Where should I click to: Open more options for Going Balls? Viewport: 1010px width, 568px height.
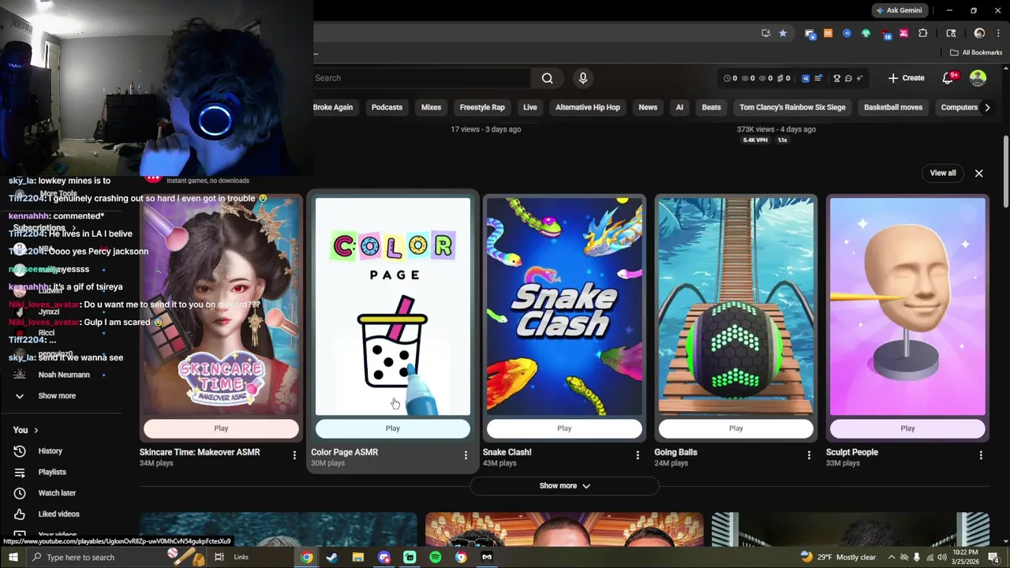tap(809, 455)
